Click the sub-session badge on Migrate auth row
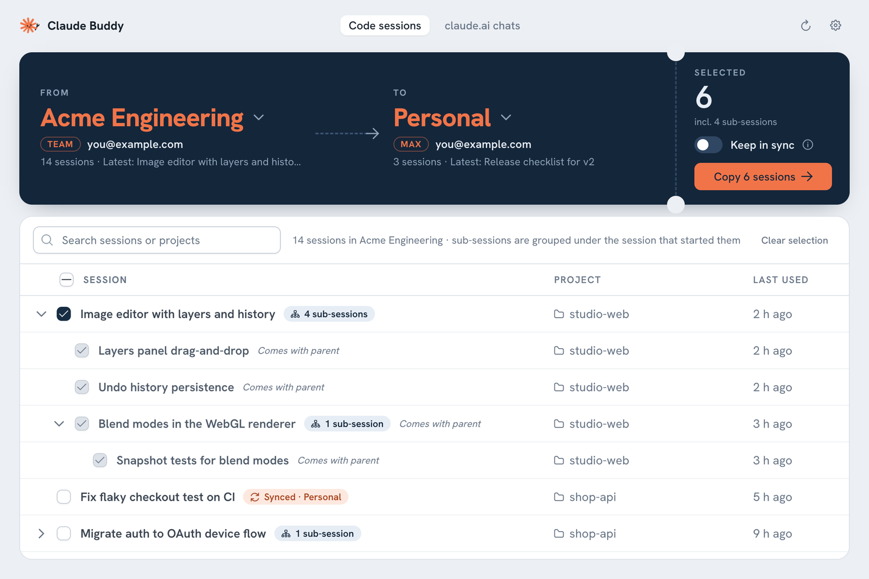The image size is (869, 579). (318, 533)
